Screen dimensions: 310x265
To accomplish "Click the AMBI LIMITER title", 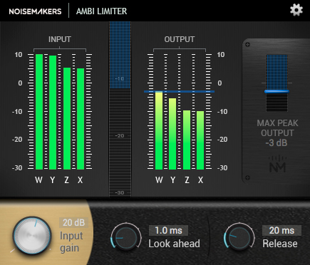I will click(101, 11).
